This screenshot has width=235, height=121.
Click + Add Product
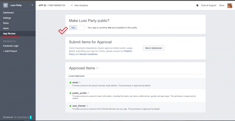point(10,51)
